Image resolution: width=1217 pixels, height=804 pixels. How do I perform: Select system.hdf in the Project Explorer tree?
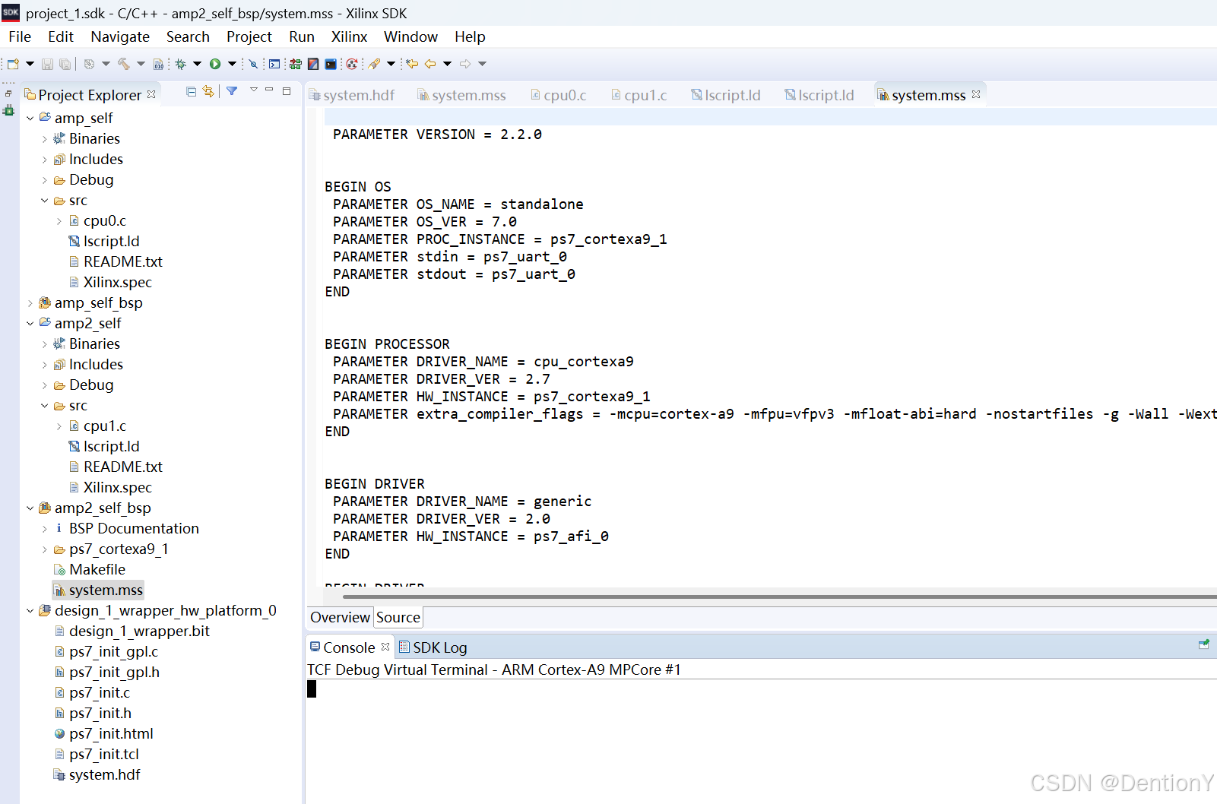click(104, 774)
